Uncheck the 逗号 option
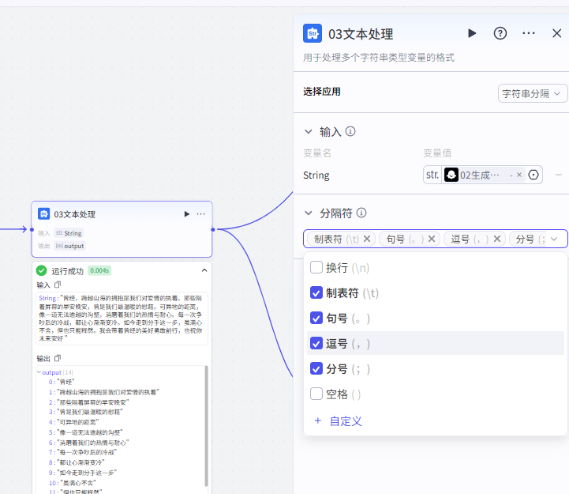Viewport: 569px width, 494px height. coord(316,343)
